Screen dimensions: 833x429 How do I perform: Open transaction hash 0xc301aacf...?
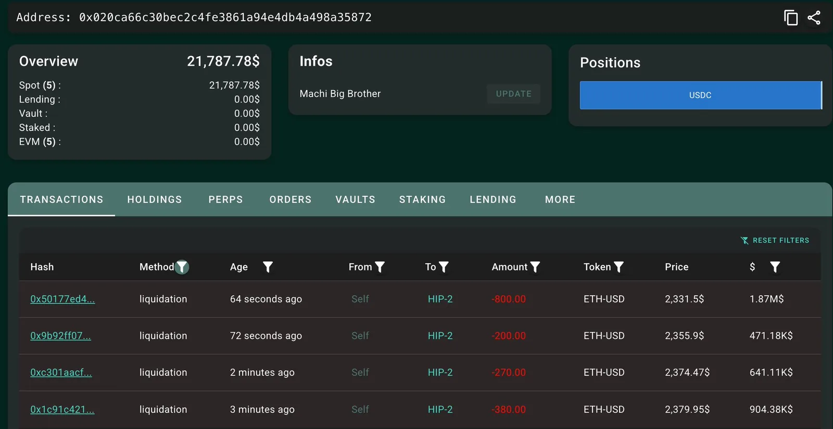(x=61, y=372)
